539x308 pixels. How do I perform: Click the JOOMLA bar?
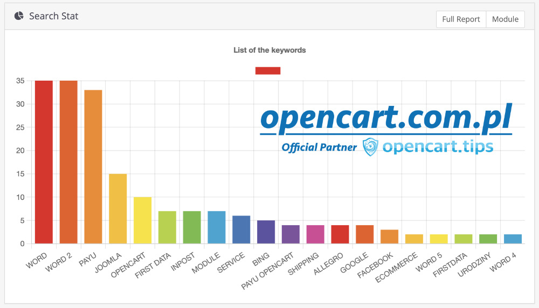(x=118, y=209)
